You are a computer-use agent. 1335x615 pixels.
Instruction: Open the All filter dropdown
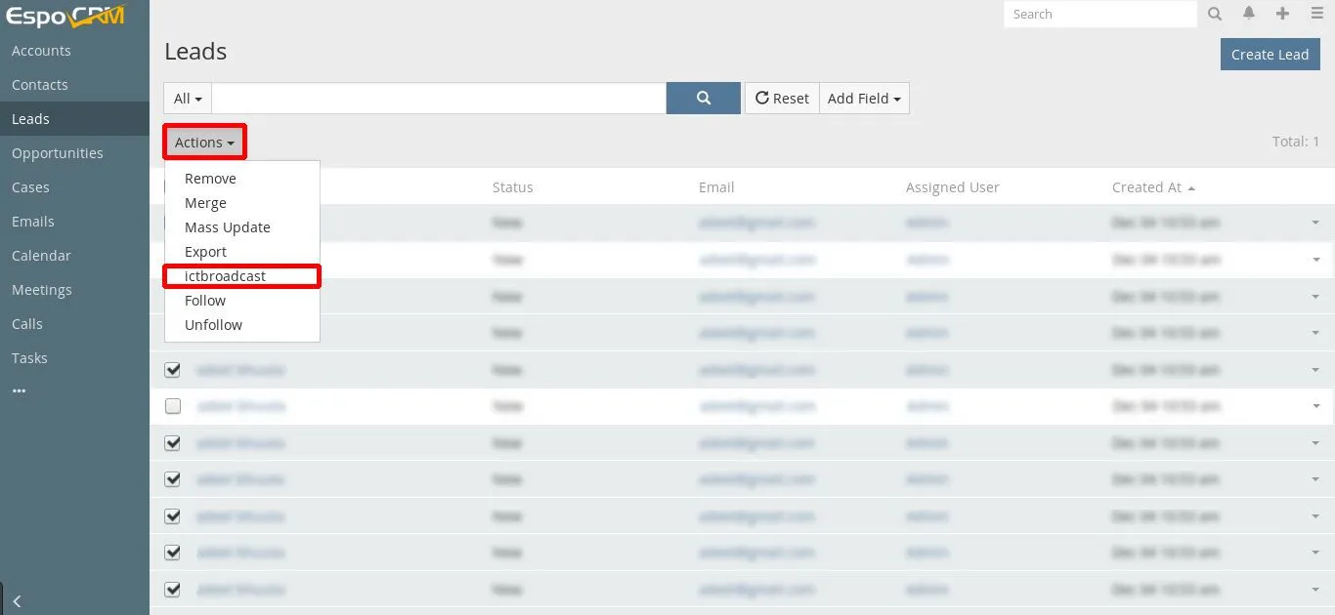tap(188, 99)
